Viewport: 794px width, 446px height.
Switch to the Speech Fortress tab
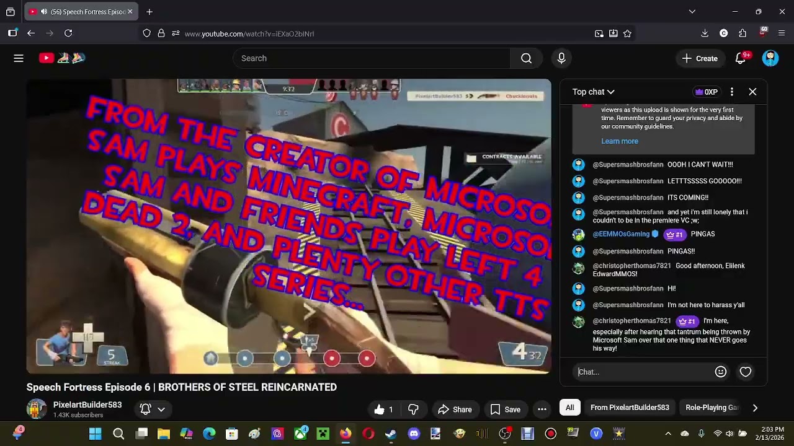pyautogui.click(x=81, y=12)
